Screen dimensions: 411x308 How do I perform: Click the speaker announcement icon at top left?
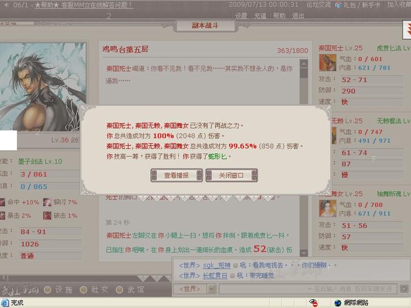[6, 5]
